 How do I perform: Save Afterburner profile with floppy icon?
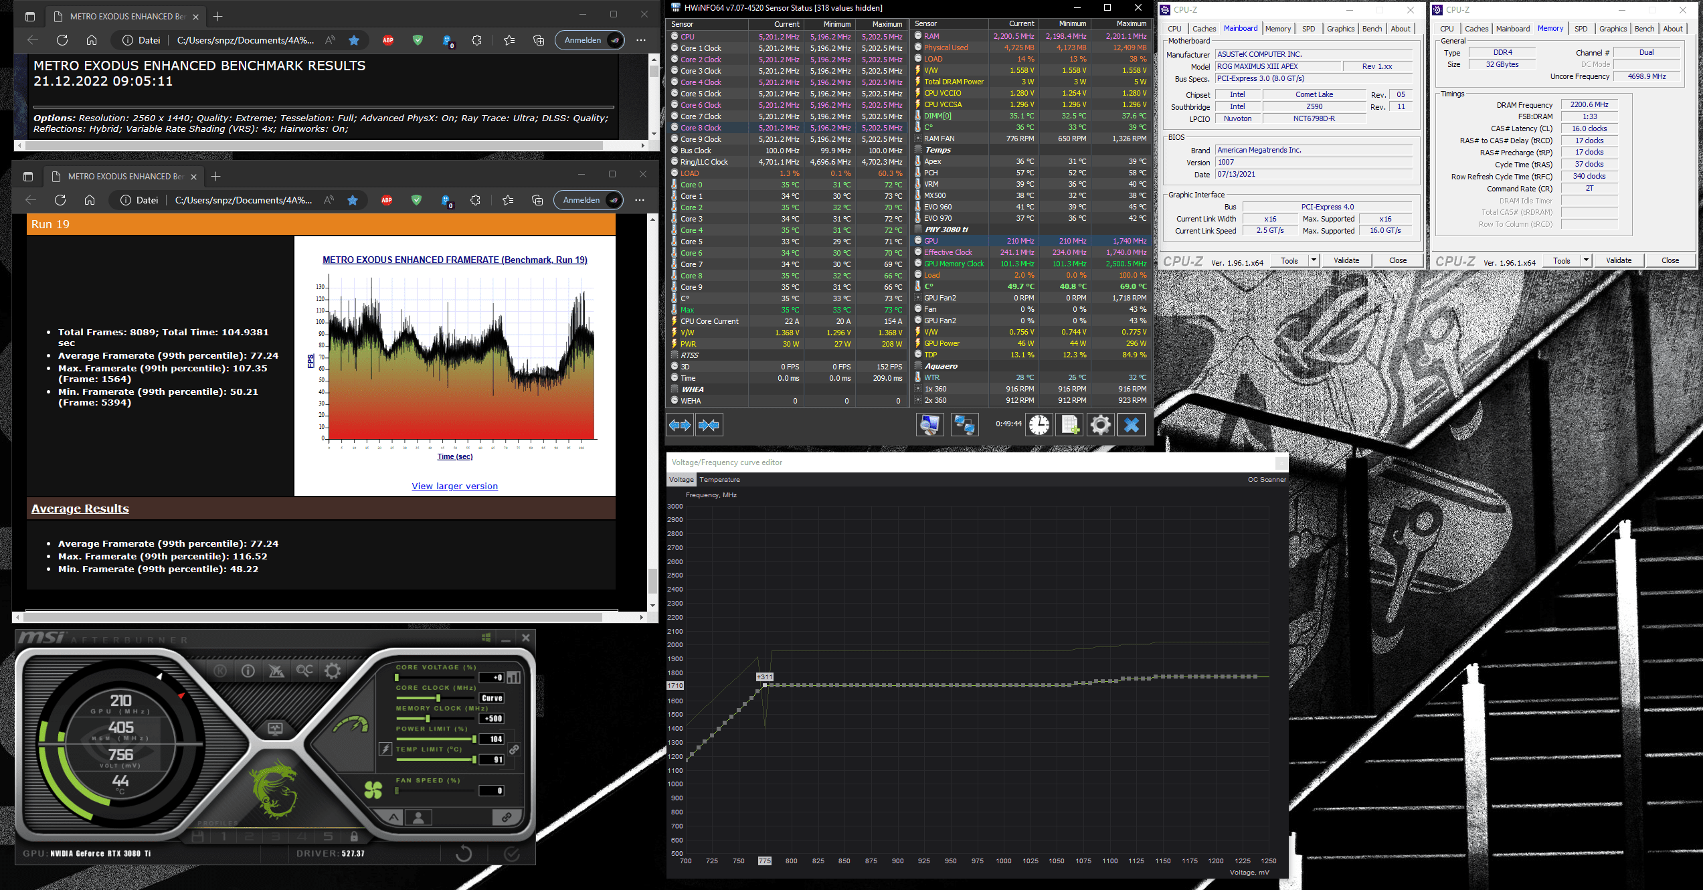197,836
